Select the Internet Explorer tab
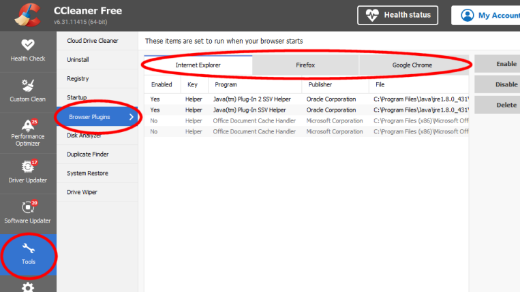Image resolution: width=520 pixels, height=292 pixels. [198, 65]
